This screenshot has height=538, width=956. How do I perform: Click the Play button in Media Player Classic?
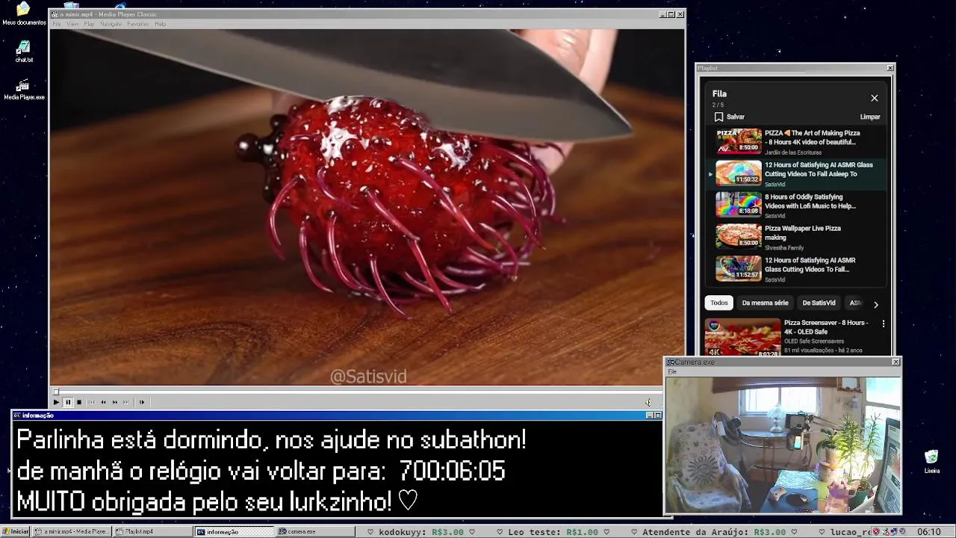click(x=56, y=402)
